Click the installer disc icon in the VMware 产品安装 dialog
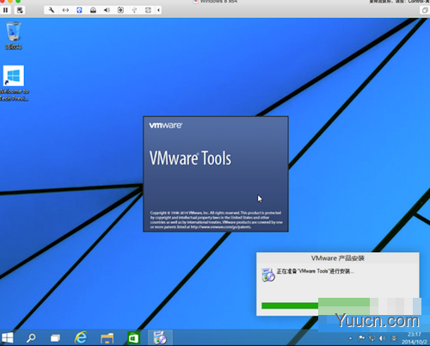This screenshot has width=430, height=346. [268, 275]
